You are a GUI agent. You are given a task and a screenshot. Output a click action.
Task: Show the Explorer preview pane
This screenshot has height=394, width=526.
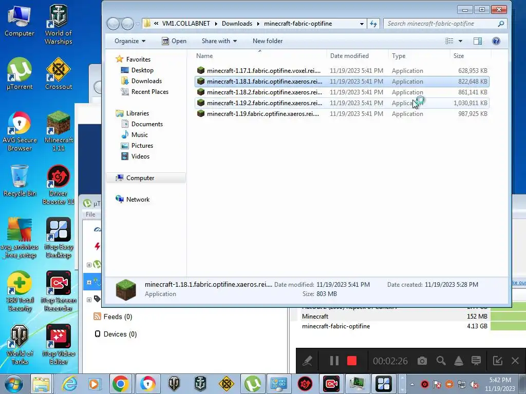pyautogui.click(x=477, y=41)
